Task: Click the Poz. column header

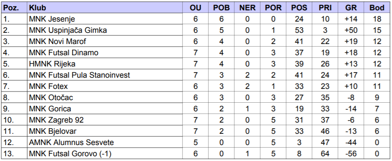Action: coord(14,8)
